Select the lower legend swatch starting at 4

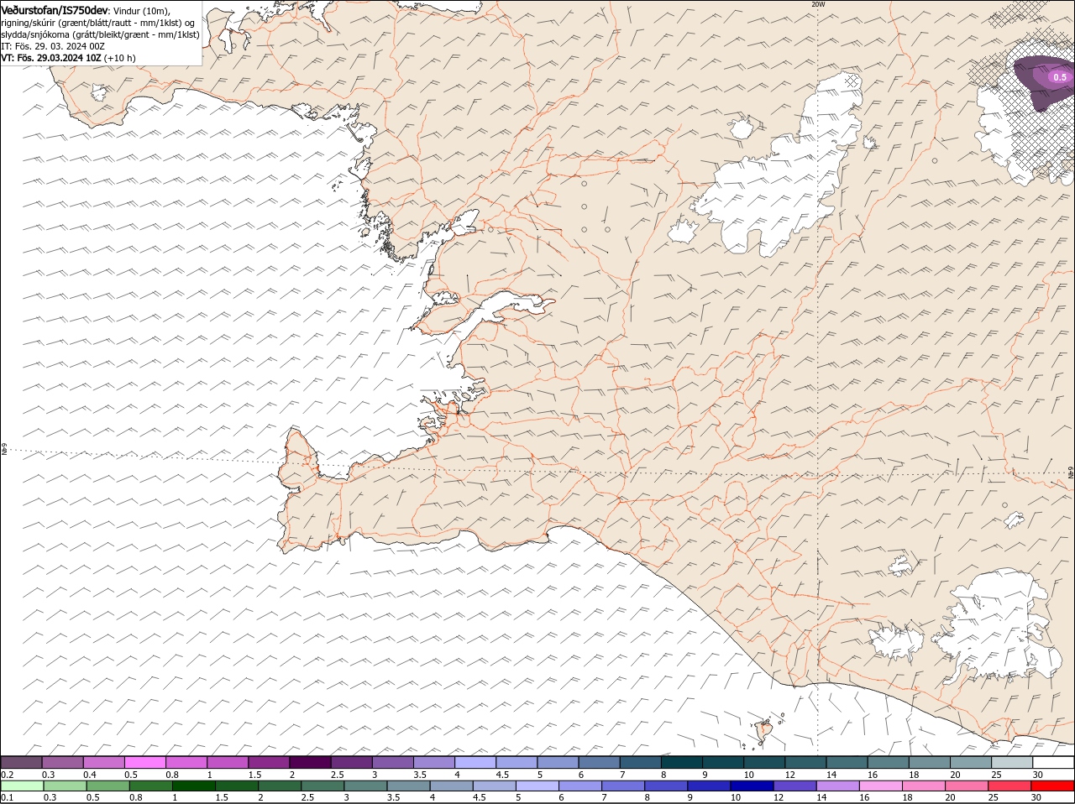tap(452, 786)
